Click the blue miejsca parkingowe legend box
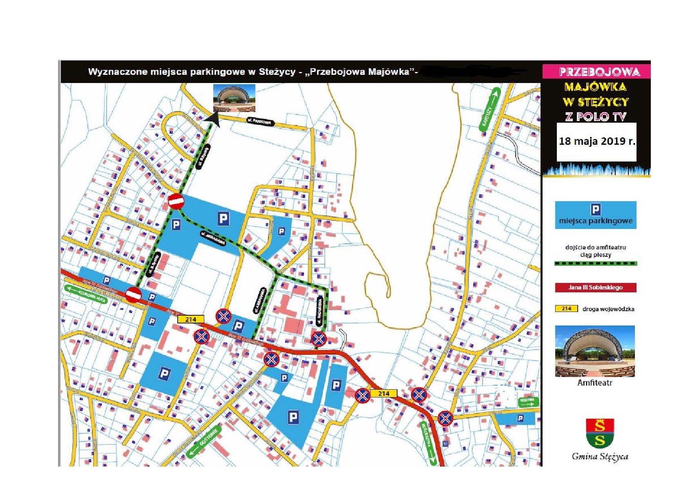The height and width of the screenshot is (487, 688). point(596,215)
